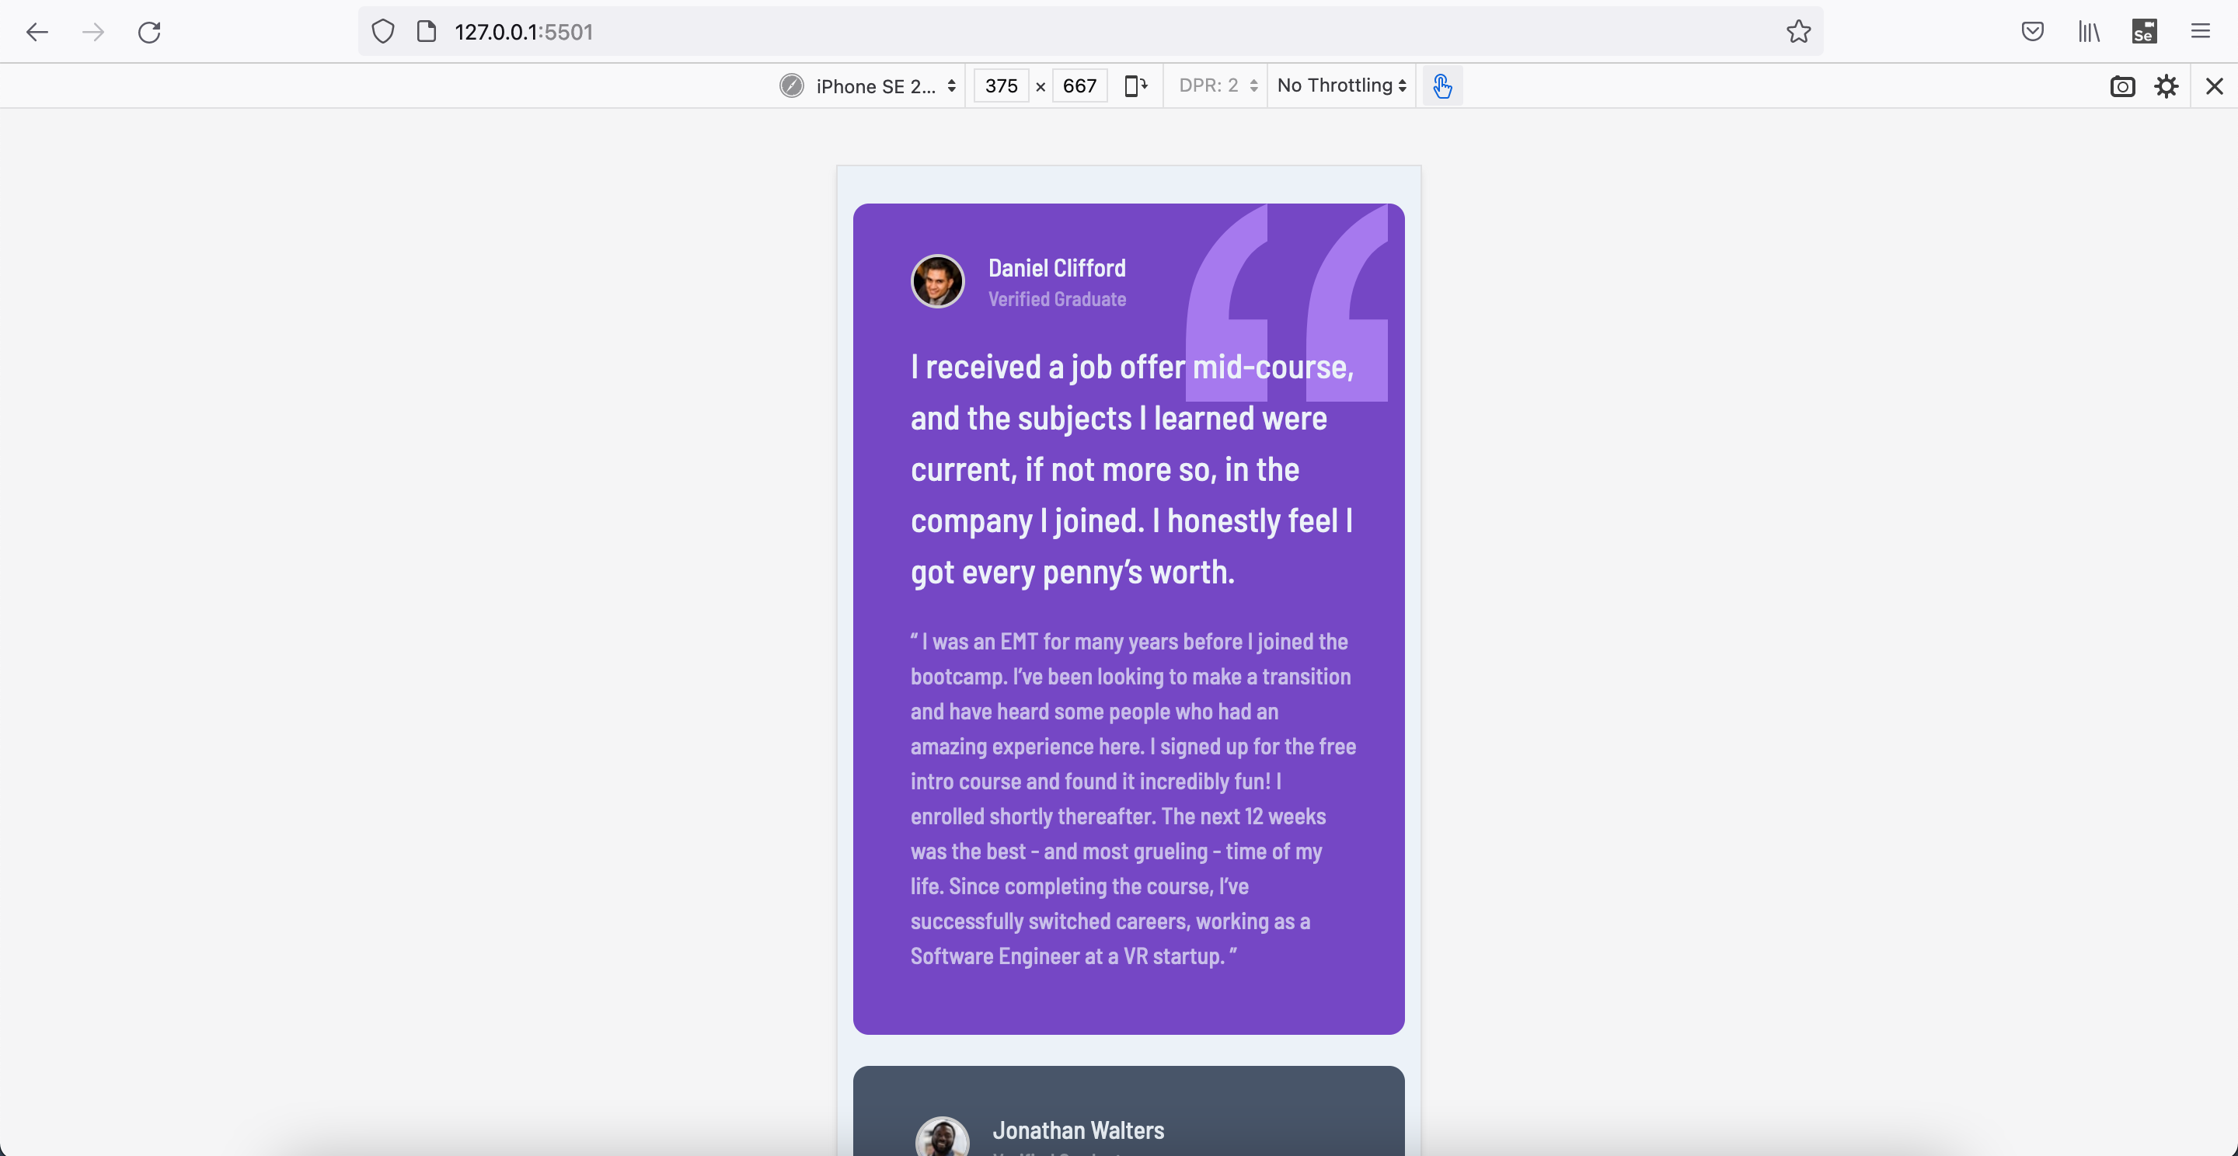Show site information page icon
This screenshot has height=1156, width=2238.
427,32
